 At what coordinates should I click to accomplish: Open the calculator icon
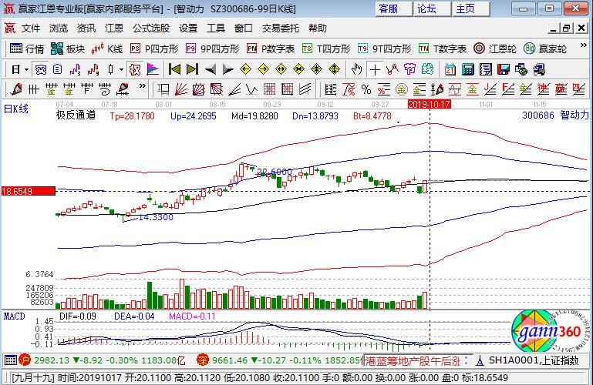(x=468, y=69)
